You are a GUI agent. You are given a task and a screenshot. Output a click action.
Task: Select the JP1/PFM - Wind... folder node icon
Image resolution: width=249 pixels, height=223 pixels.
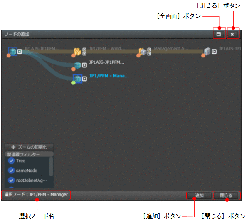point(77,51)
